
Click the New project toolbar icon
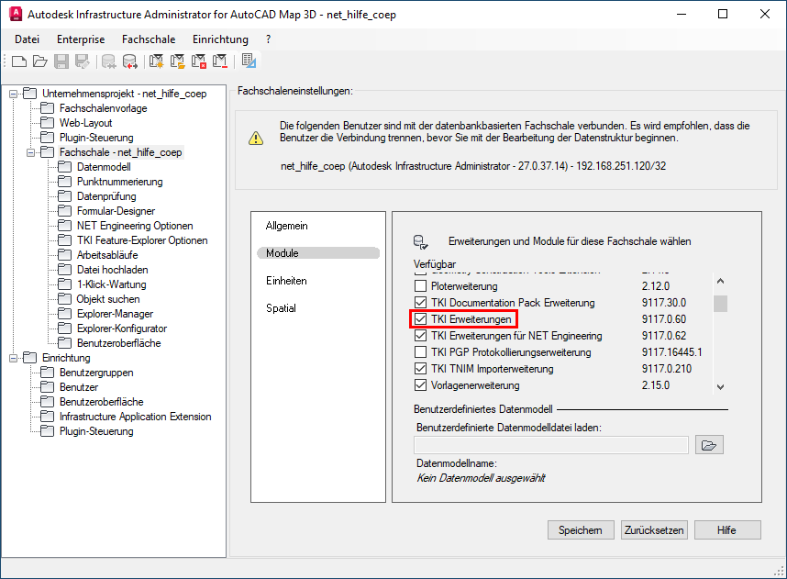19,61
